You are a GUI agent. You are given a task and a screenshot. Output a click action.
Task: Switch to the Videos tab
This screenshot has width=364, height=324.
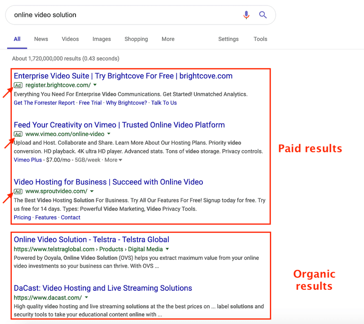point(71,39)
